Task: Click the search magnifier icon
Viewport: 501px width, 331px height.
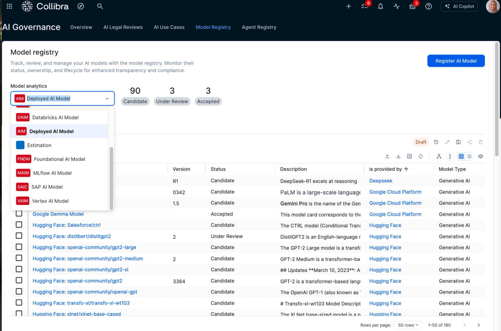Action: coord(100,6)
